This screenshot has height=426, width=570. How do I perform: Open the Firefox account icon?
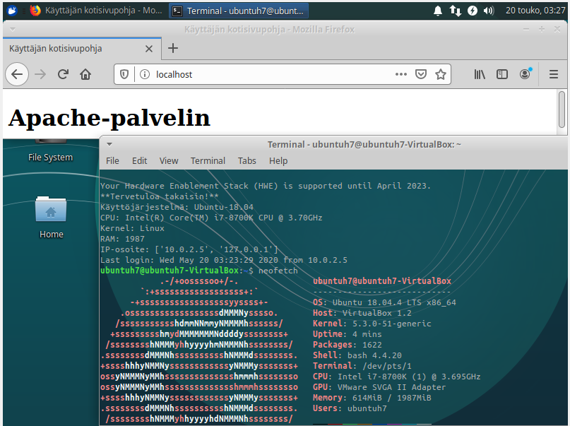[525, 74]
